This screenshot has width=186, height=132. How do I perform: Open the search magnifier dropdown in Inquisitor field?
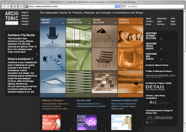[x=125, y=6]
